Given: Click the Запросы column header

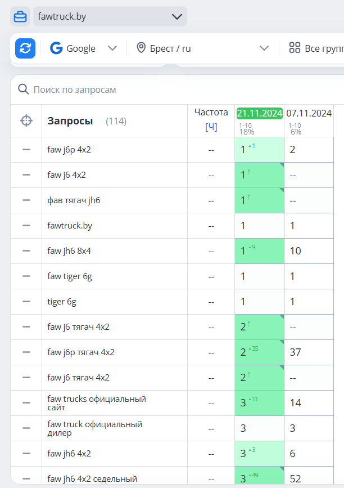Looking at the screenshot, I should pos(70,121).
